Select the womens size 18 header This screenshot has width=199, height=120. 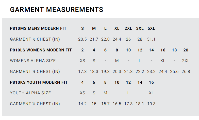(174, 50)
